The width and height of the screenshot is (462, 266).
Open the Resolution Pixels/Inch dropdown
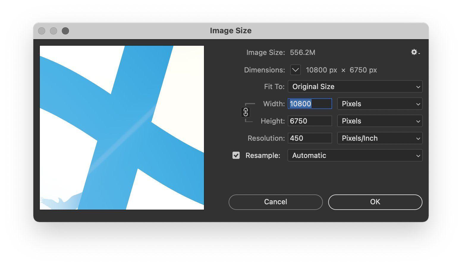[380, 138]
